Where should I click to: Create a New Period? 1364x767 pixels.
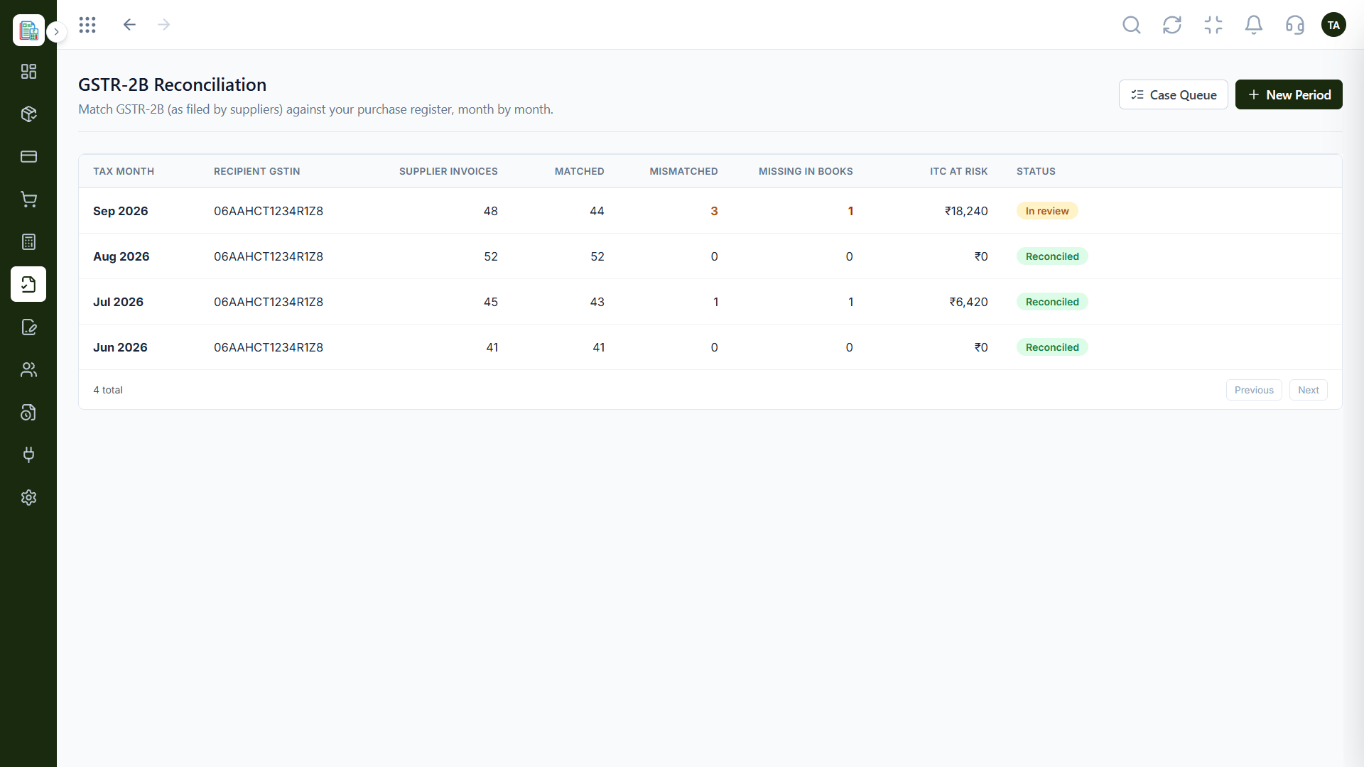point(1289,95)
